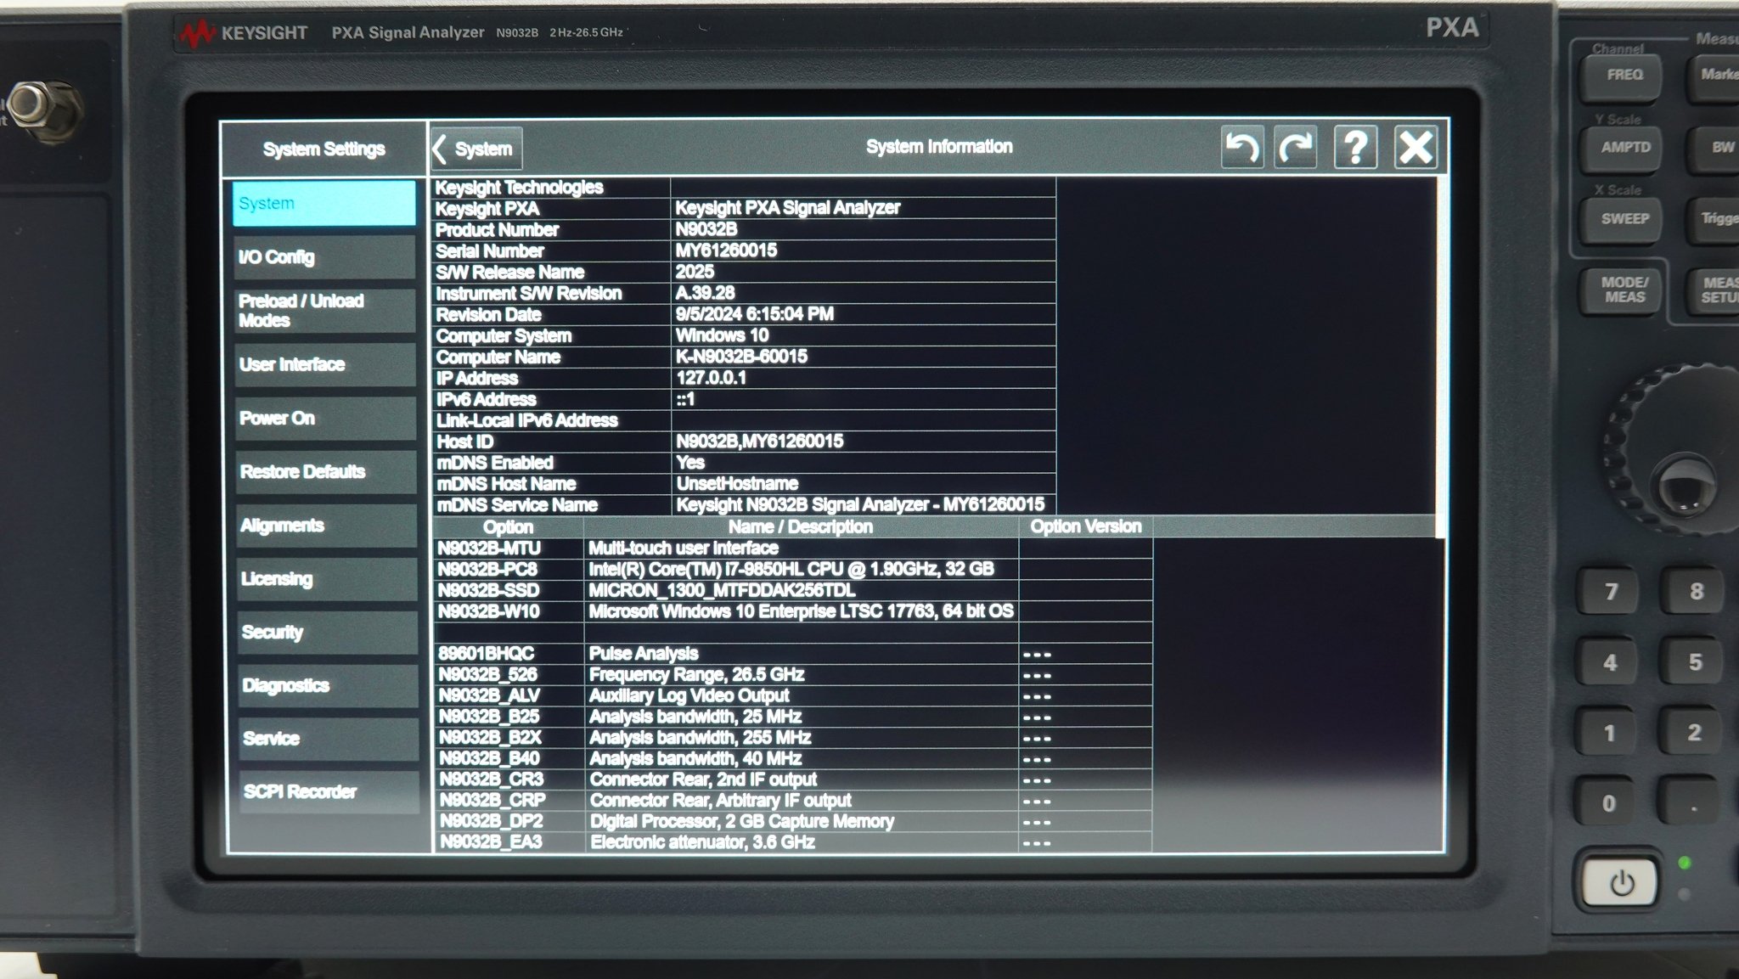Select the N9032B_B2X option row

792,738
